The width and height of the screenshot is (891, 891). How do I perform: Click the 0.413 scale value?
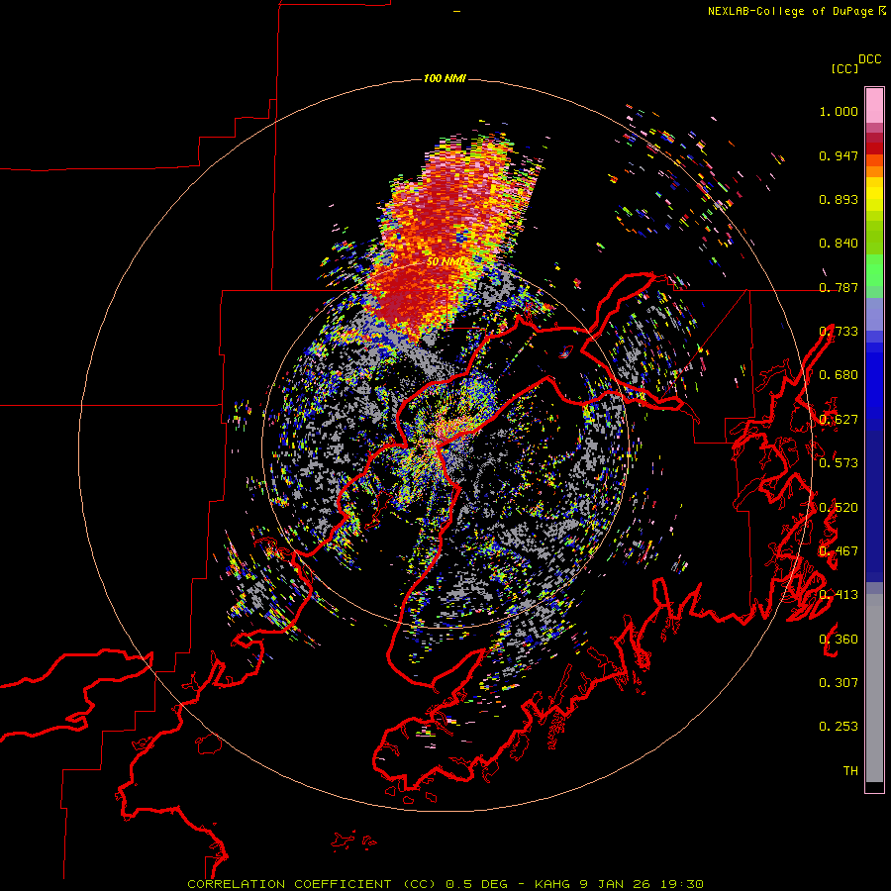(x=839, y=595)
